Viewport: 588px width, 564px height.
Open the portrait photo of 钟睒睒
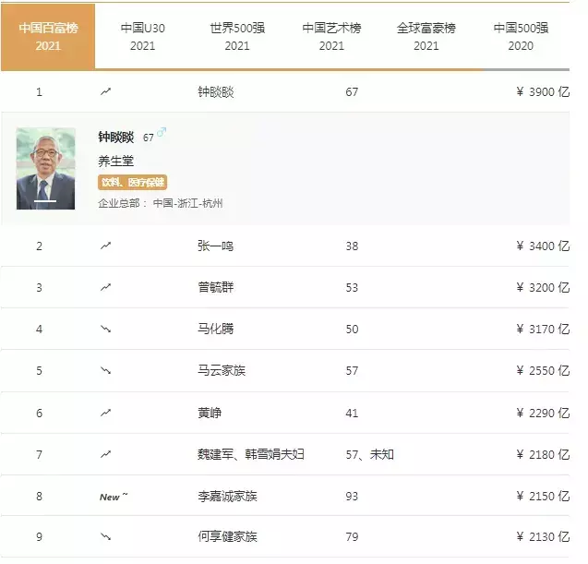click(45, 168)
